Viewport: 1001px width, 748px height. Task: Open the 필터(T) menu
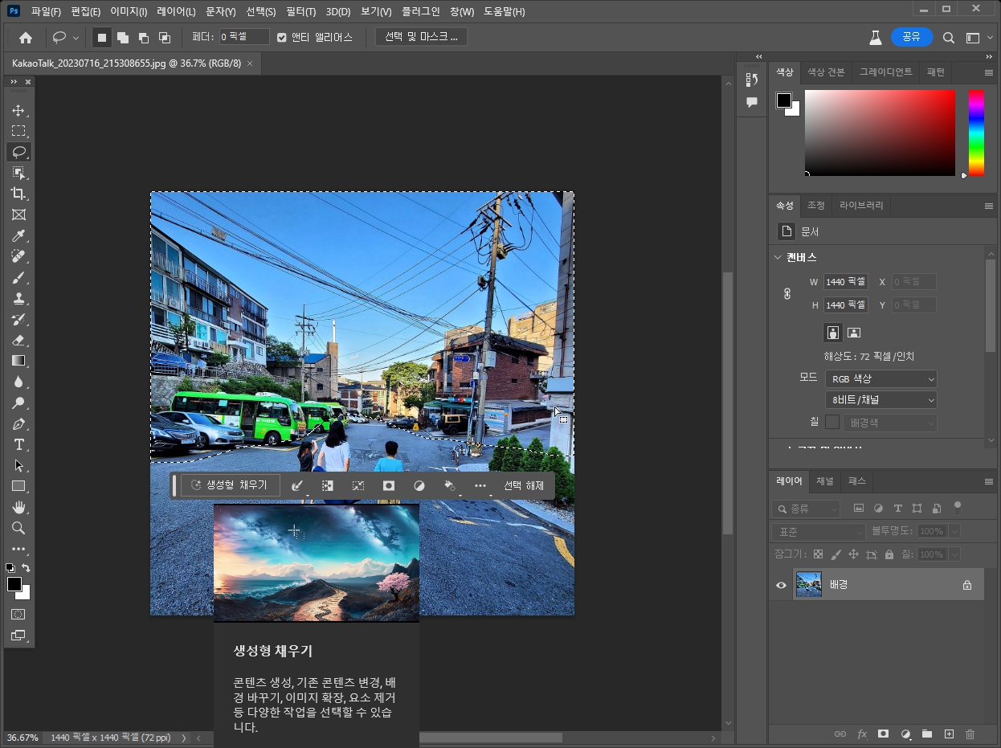click(301, 11)
